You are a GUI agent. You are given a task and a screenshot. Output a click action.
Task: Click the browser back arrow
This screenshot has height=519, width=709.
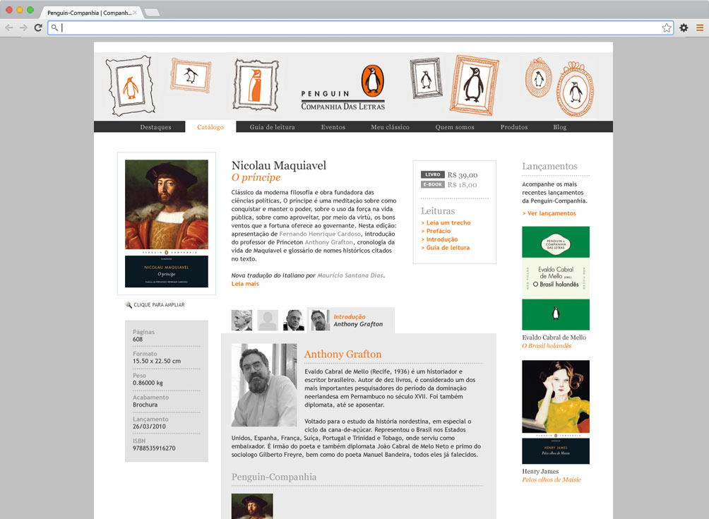[x=9, y=28]
